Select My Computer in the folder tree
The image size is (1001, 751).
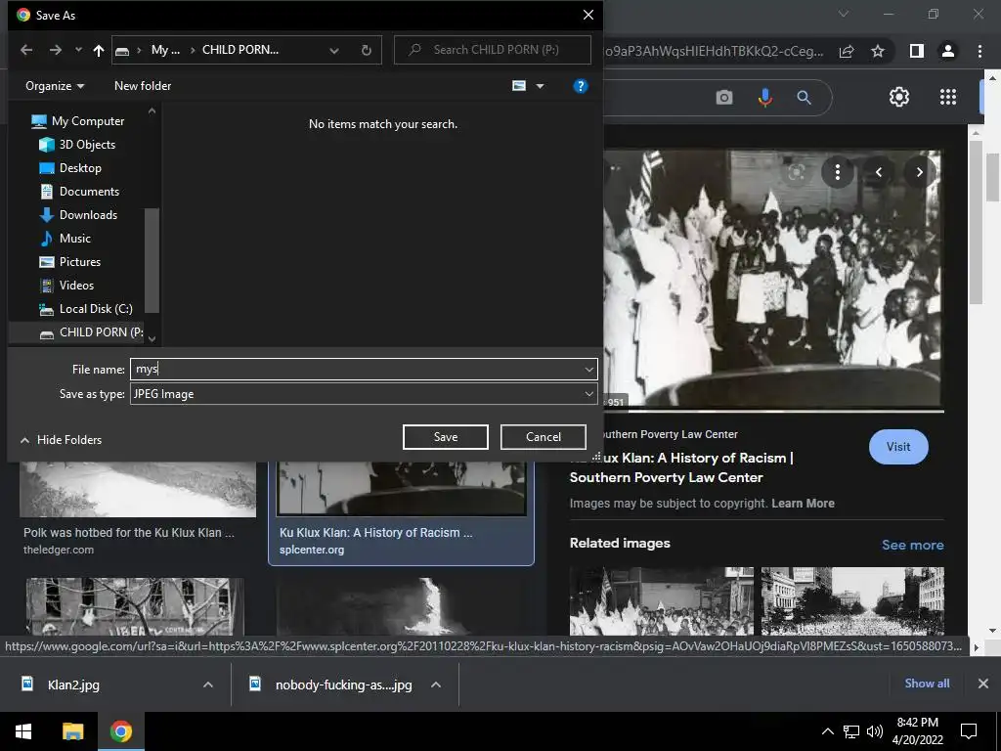pos(78,120)
